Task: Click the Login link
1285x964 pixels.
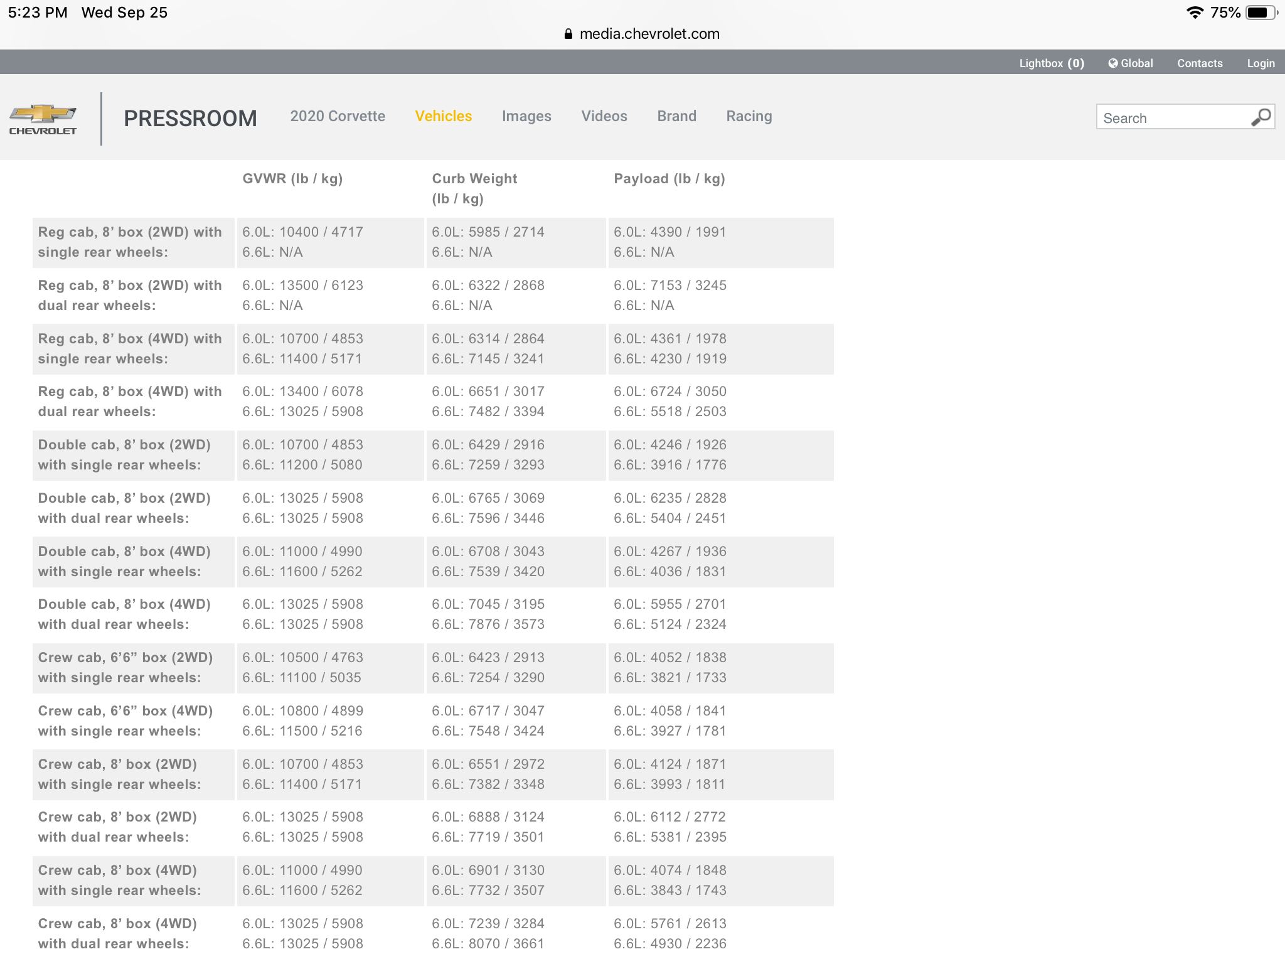Action: [1261, 63]
